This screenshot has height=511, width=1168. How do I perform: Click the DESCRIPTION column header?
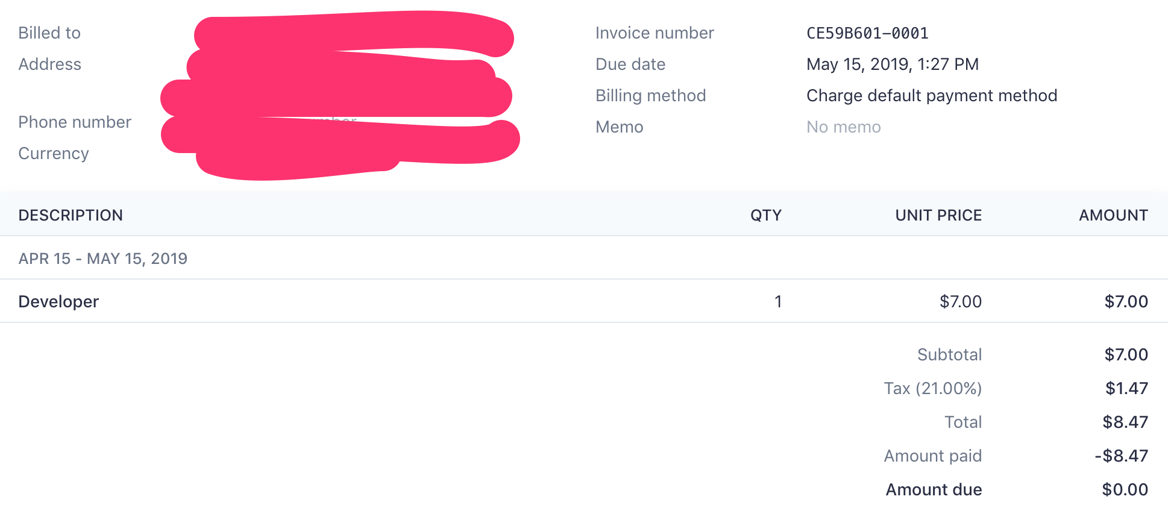tap(71, 215)
